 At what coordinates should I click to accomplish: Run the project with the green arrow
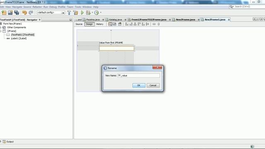click(82, 13)
